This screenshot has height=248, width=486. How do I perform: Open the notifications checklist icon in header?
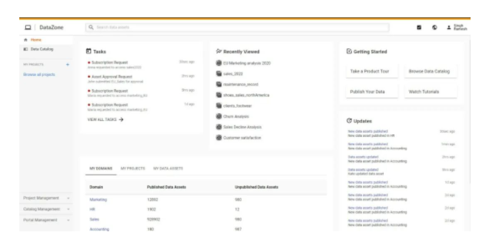click(419, 27)
